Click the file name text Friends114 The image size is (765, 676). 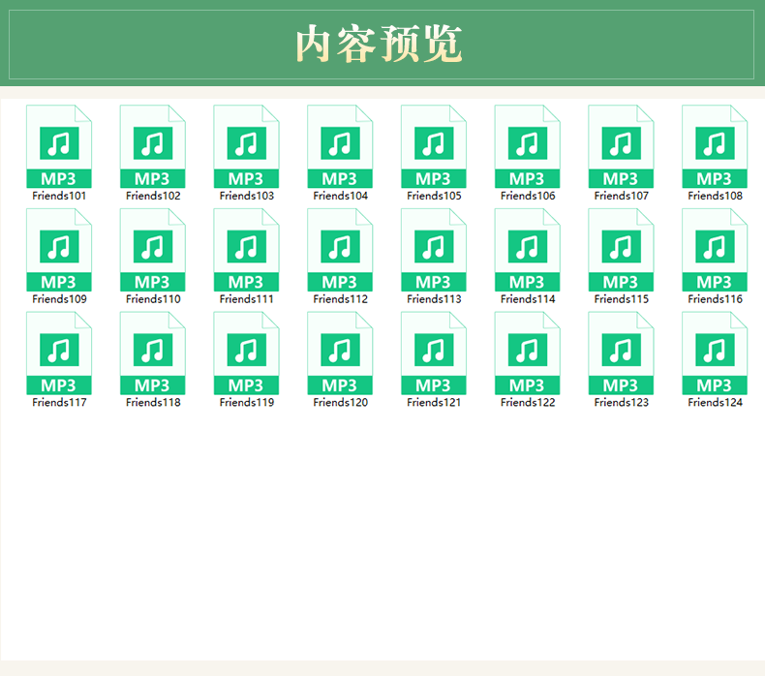click(x=528, y=299)
